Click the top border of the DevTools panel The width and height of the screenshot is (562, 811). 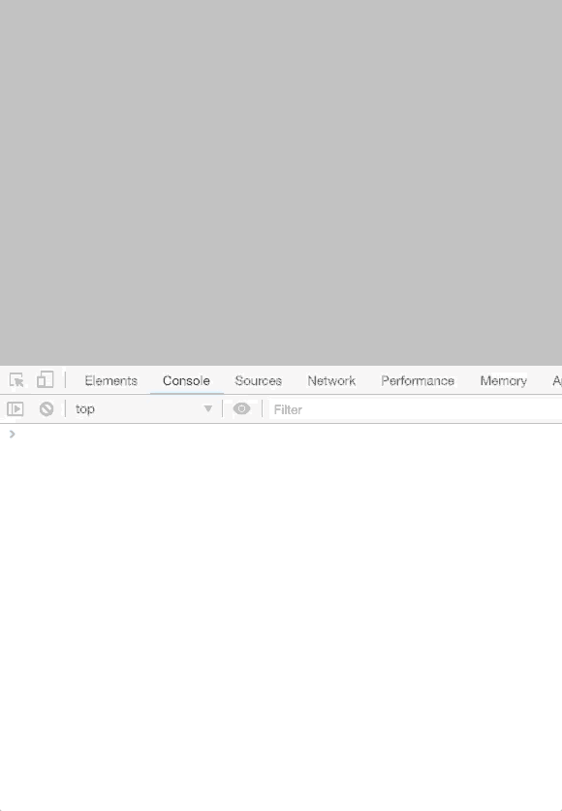tap(281, 366)
